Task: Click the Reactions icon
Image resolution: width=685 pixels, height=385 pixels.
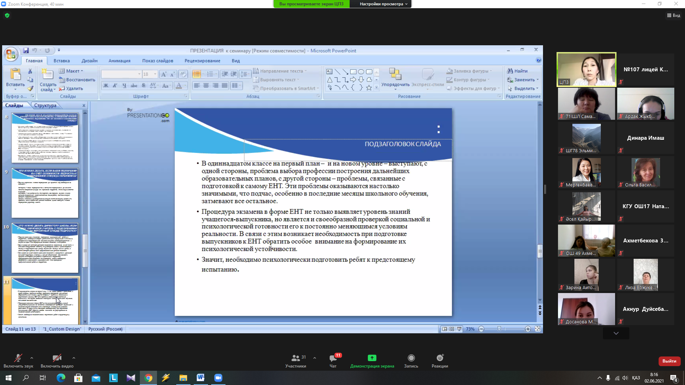Action: pyautogui.click(x=440, y=358)
